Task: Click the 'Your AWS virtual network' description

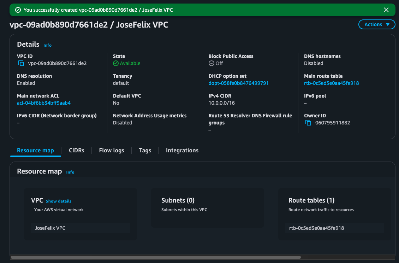Action: [x=59, y=210]
